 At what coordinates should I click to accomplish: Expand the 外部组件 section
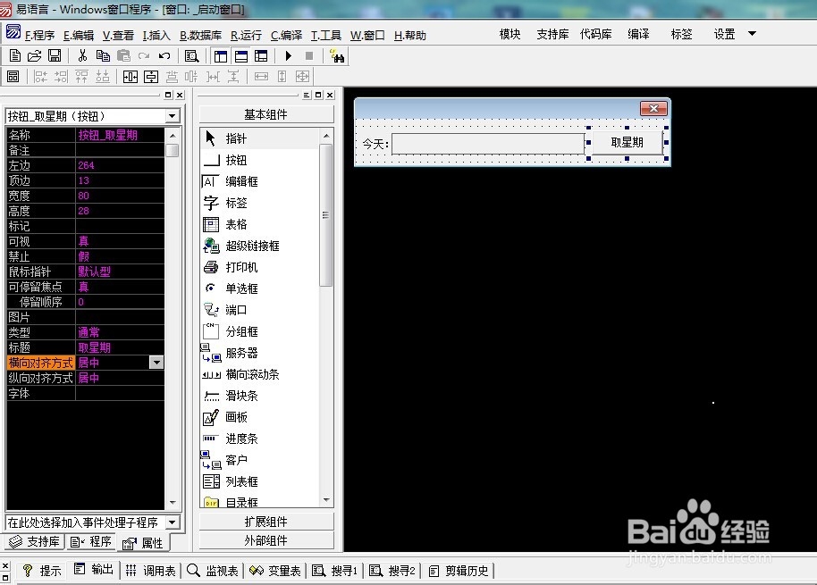265,540
